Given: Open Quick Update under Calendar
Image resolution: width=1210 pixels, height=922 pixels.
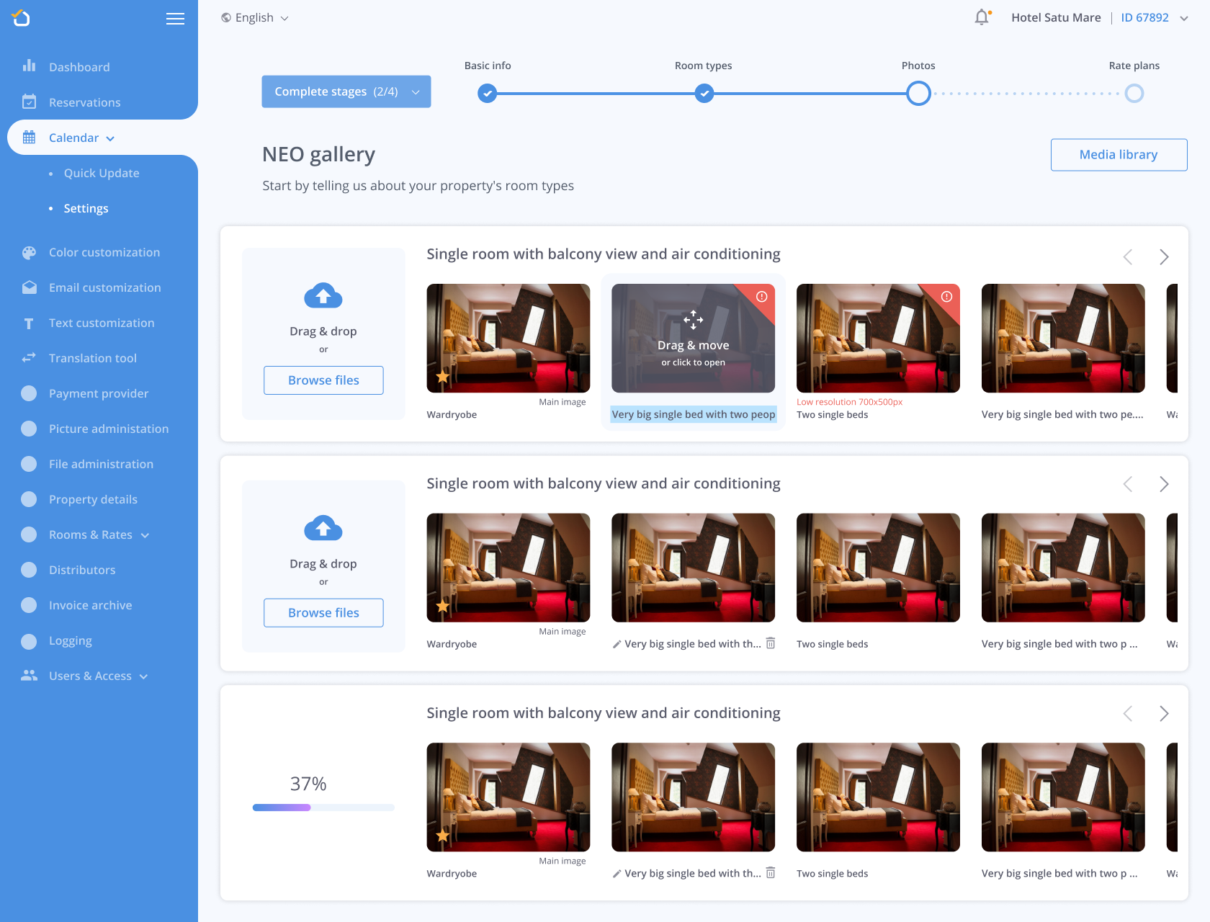Looking at the screenshot, I should [x=102, y=173].
